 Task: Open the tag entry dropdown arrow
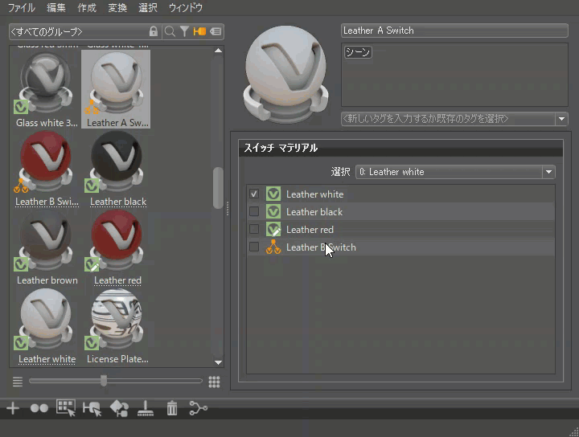click(561, 119)
